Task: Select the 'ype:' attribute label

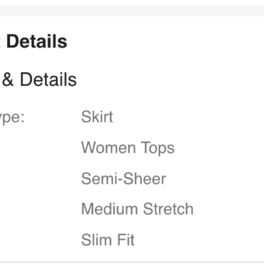Action: [12, 117]
